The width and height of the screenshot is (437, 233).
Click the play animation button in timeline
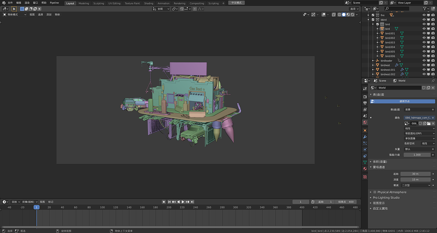(183, 202)
